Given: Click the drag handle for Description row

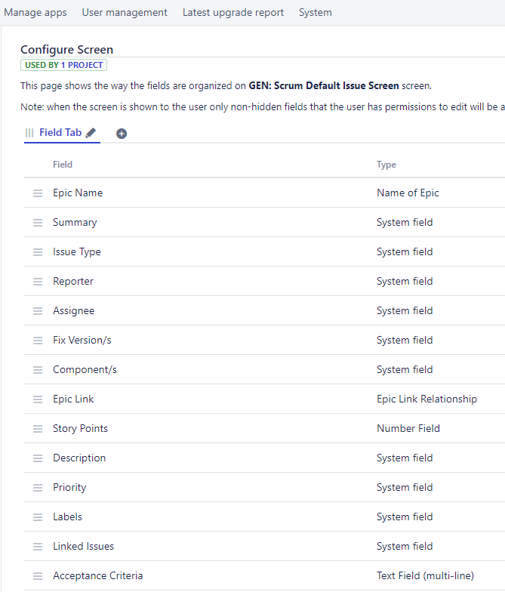Looking at the screenshot, I should tap(38, 458).
